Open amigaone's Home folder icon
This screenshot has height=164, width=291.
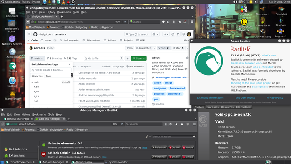tap(12, 26)
